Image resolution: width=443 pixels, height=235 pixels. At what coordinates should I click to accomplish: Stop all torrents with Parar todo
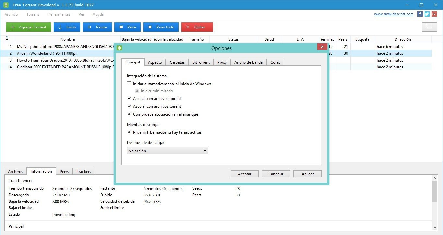[161, 27]
